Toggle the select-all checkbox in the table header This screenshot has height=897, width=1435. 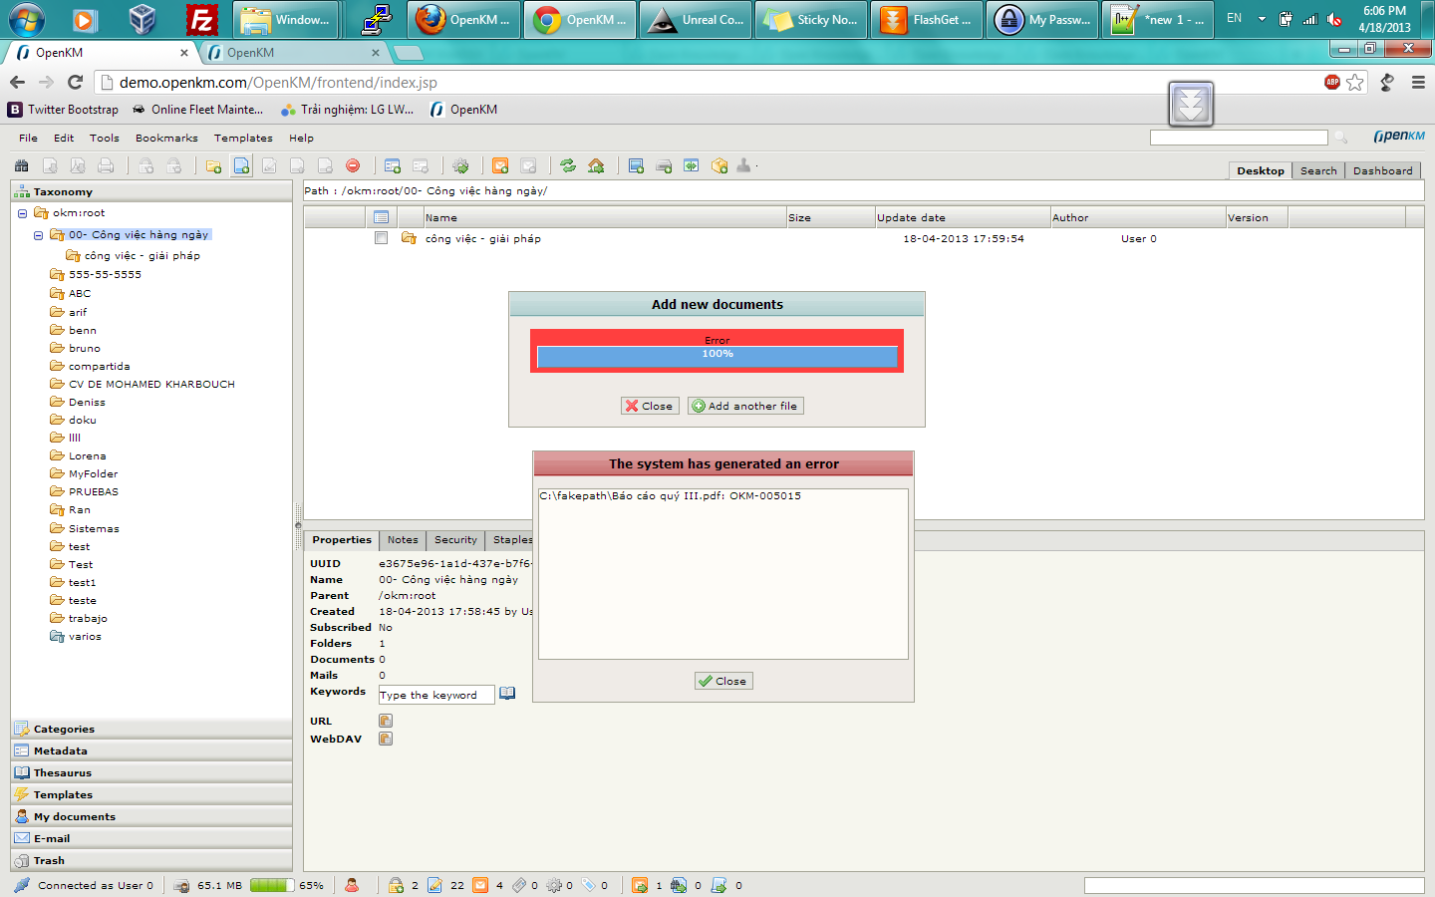tap(382, 216)
